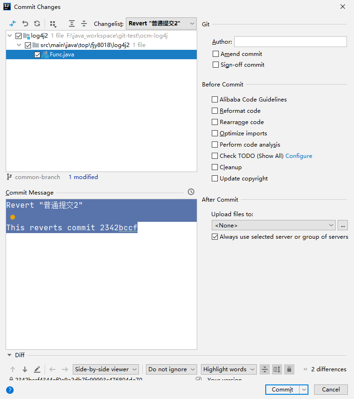
Task: Click the Show Diff icon in toolbar
Action: pyautogui.click(x=13, y=23)
